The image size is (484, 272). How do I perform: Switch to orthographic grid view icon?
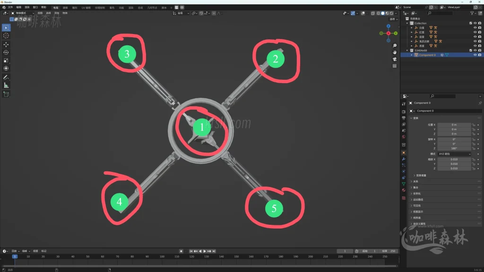click(395, 66)
